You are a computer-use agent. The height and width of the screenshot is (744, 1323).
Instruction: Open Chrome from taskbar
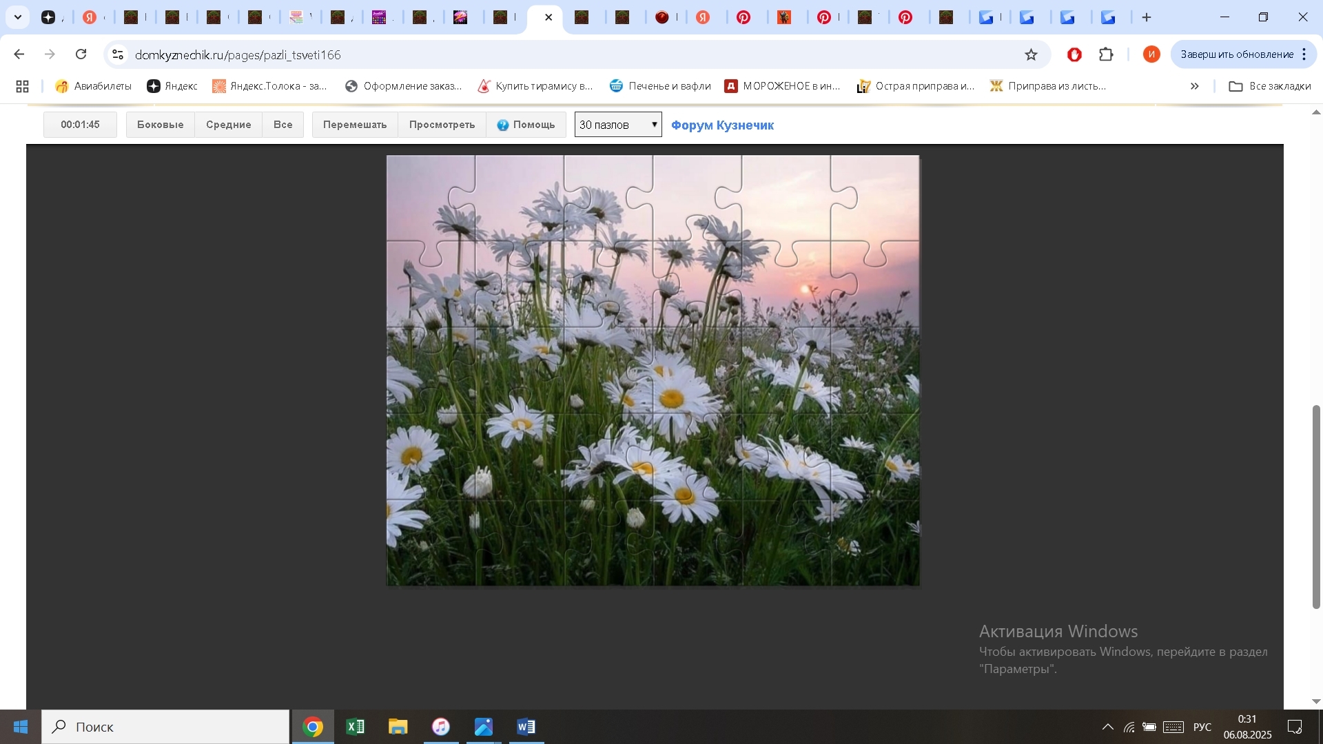[313, 727]
